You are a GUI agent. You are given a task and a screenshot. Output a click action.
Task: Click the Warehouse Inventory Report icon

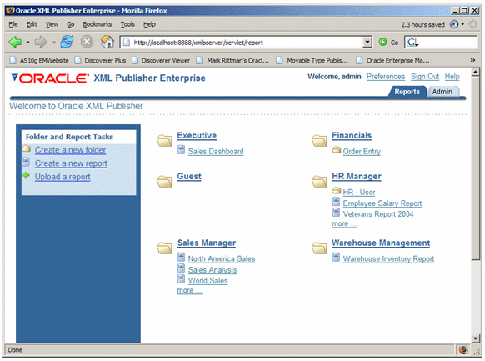pos(336,257)
